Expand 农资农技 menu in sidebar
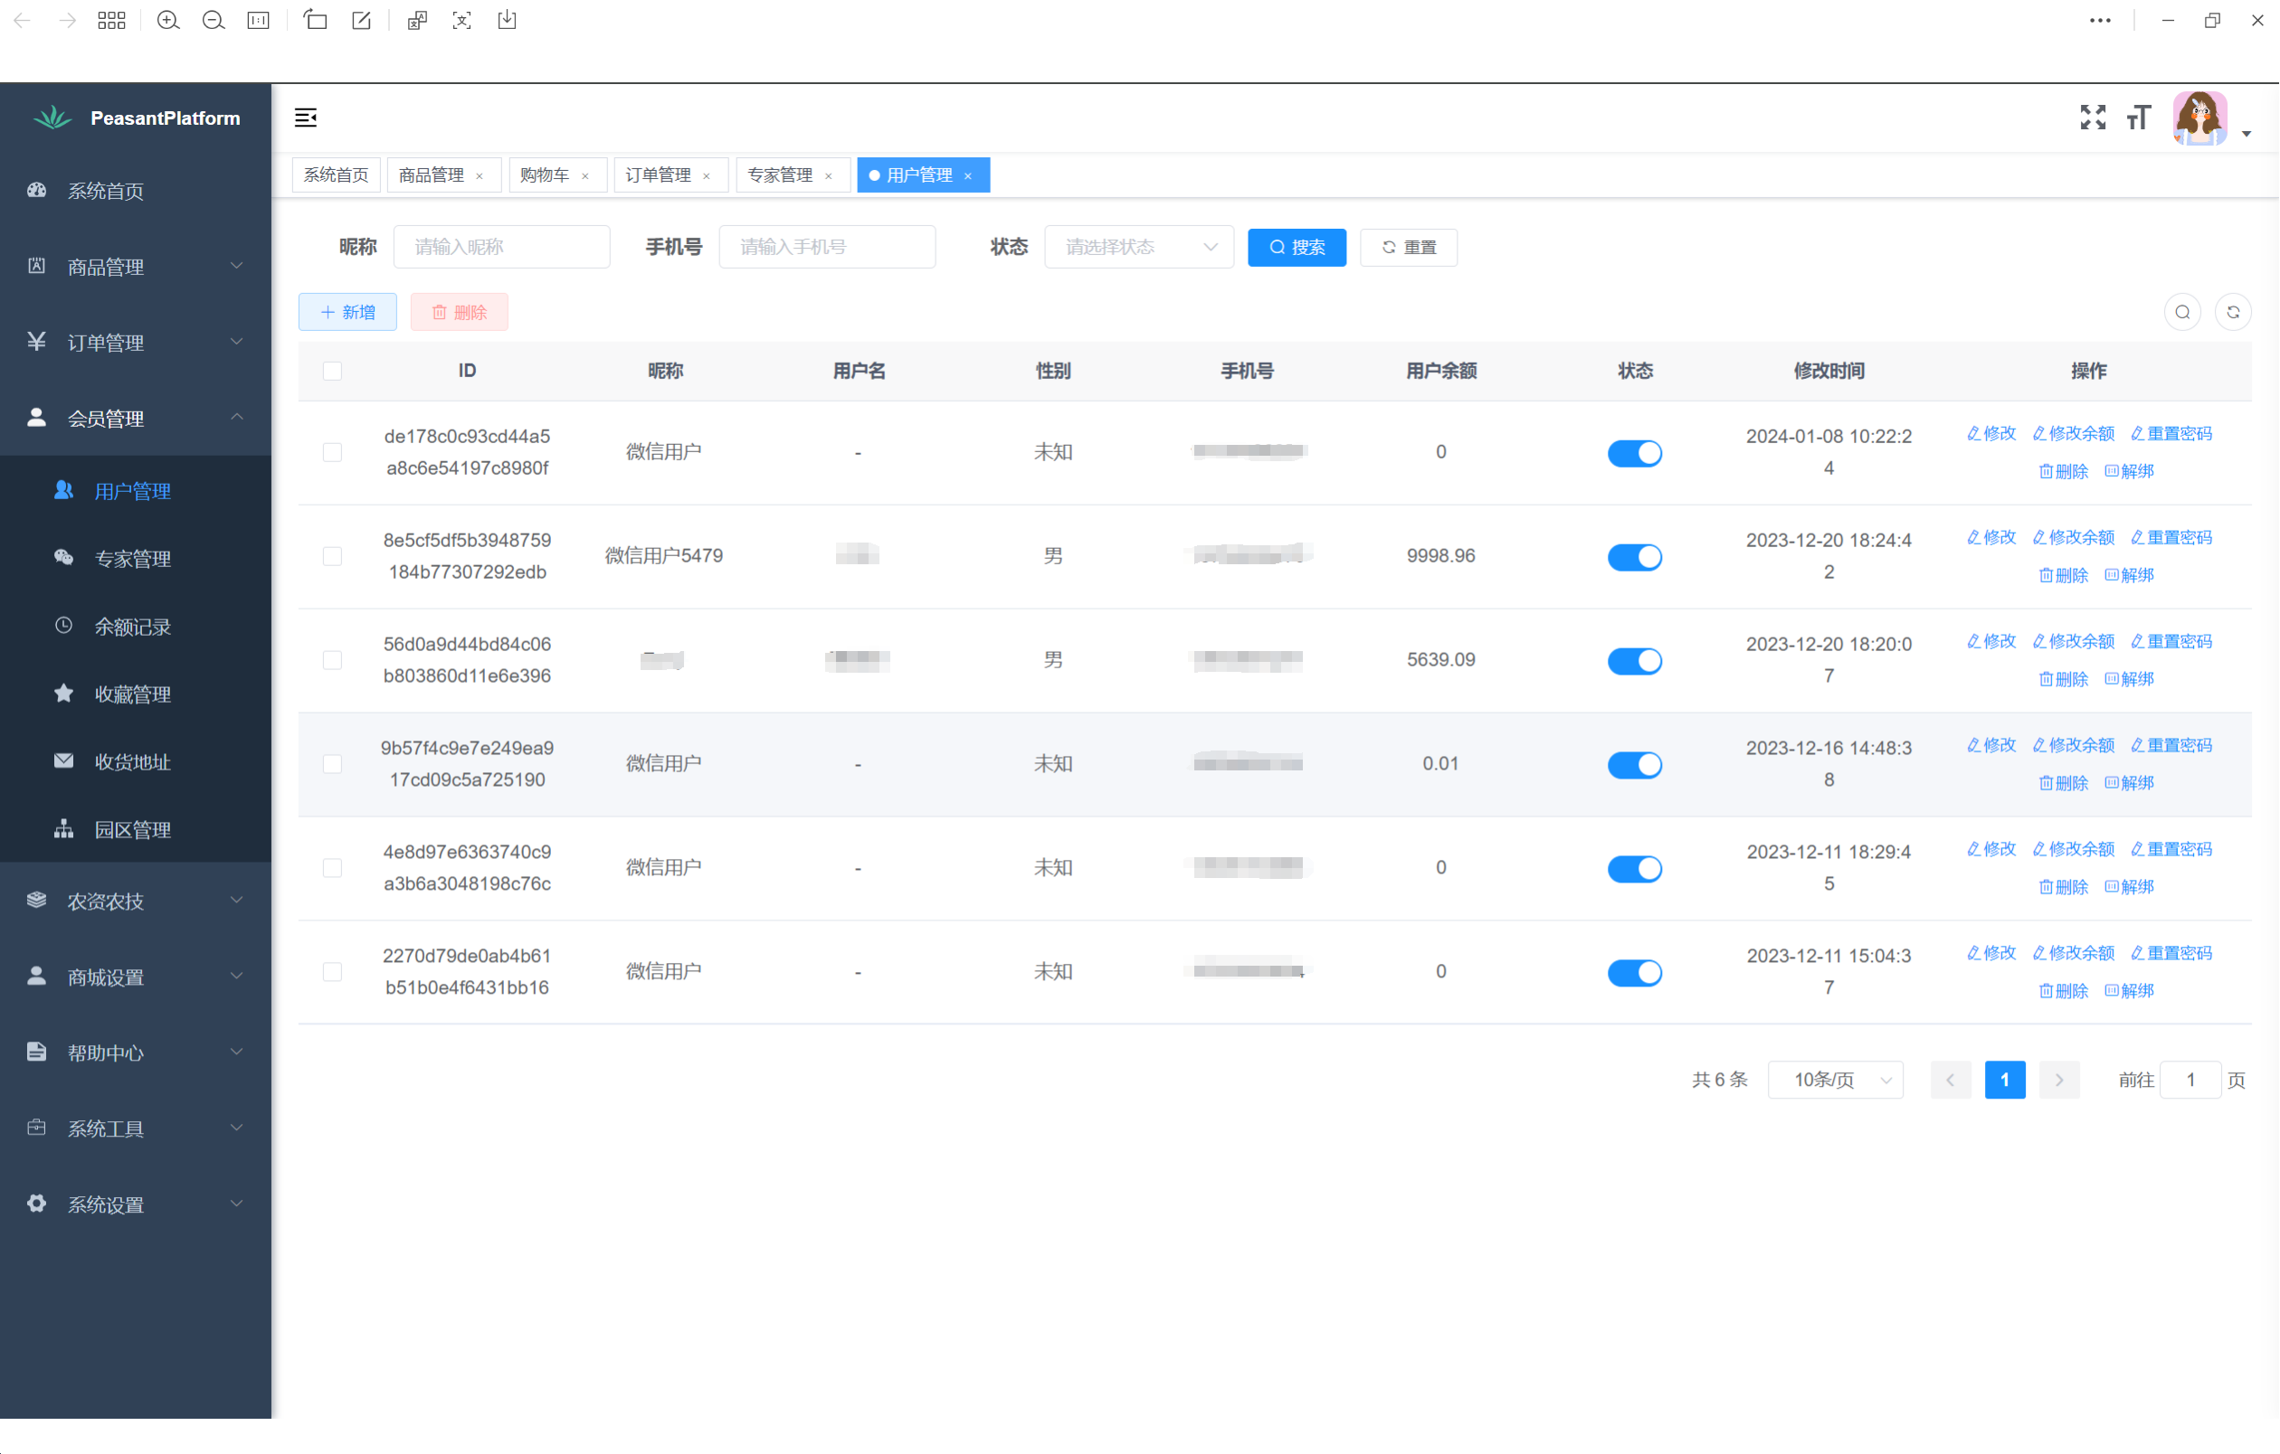This screenshot has width=2280, height=1454. click(x=136, y=901)
